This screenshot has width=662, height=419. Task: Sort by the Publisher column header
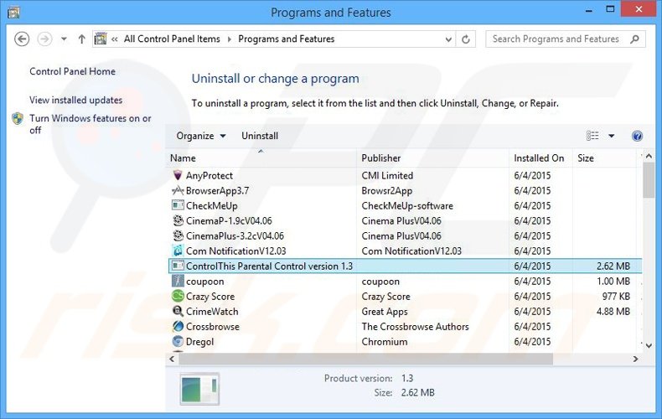coord(432,158)
